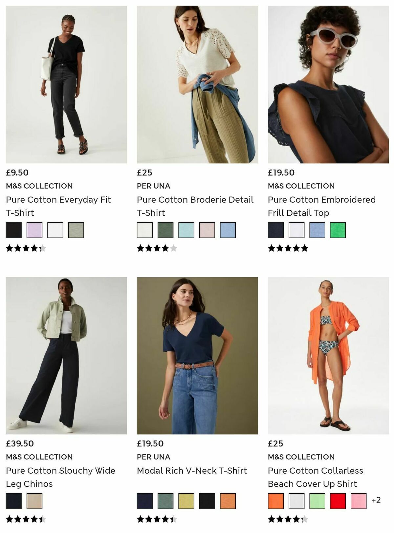Select the black swatch for Everyday Fit T-Shirt
The height and width of the screenshot is (533, 394).
pos(13,231)
